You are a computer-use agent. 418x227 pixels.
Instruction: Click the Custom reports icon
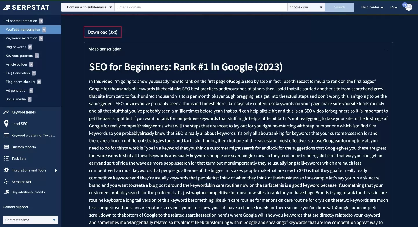[6, 147]
